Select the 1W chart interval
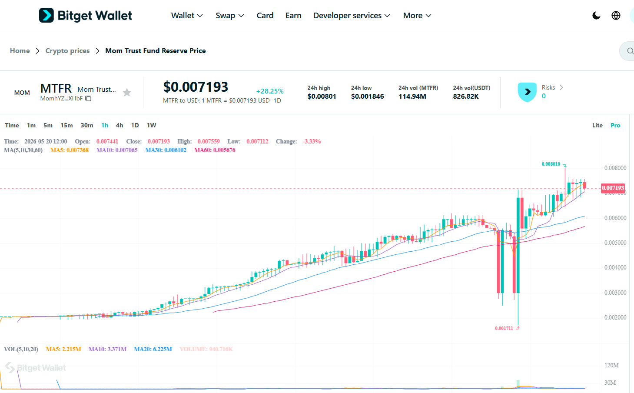Image resolution: width=634 pixels, height=393 pixels. 151,125
